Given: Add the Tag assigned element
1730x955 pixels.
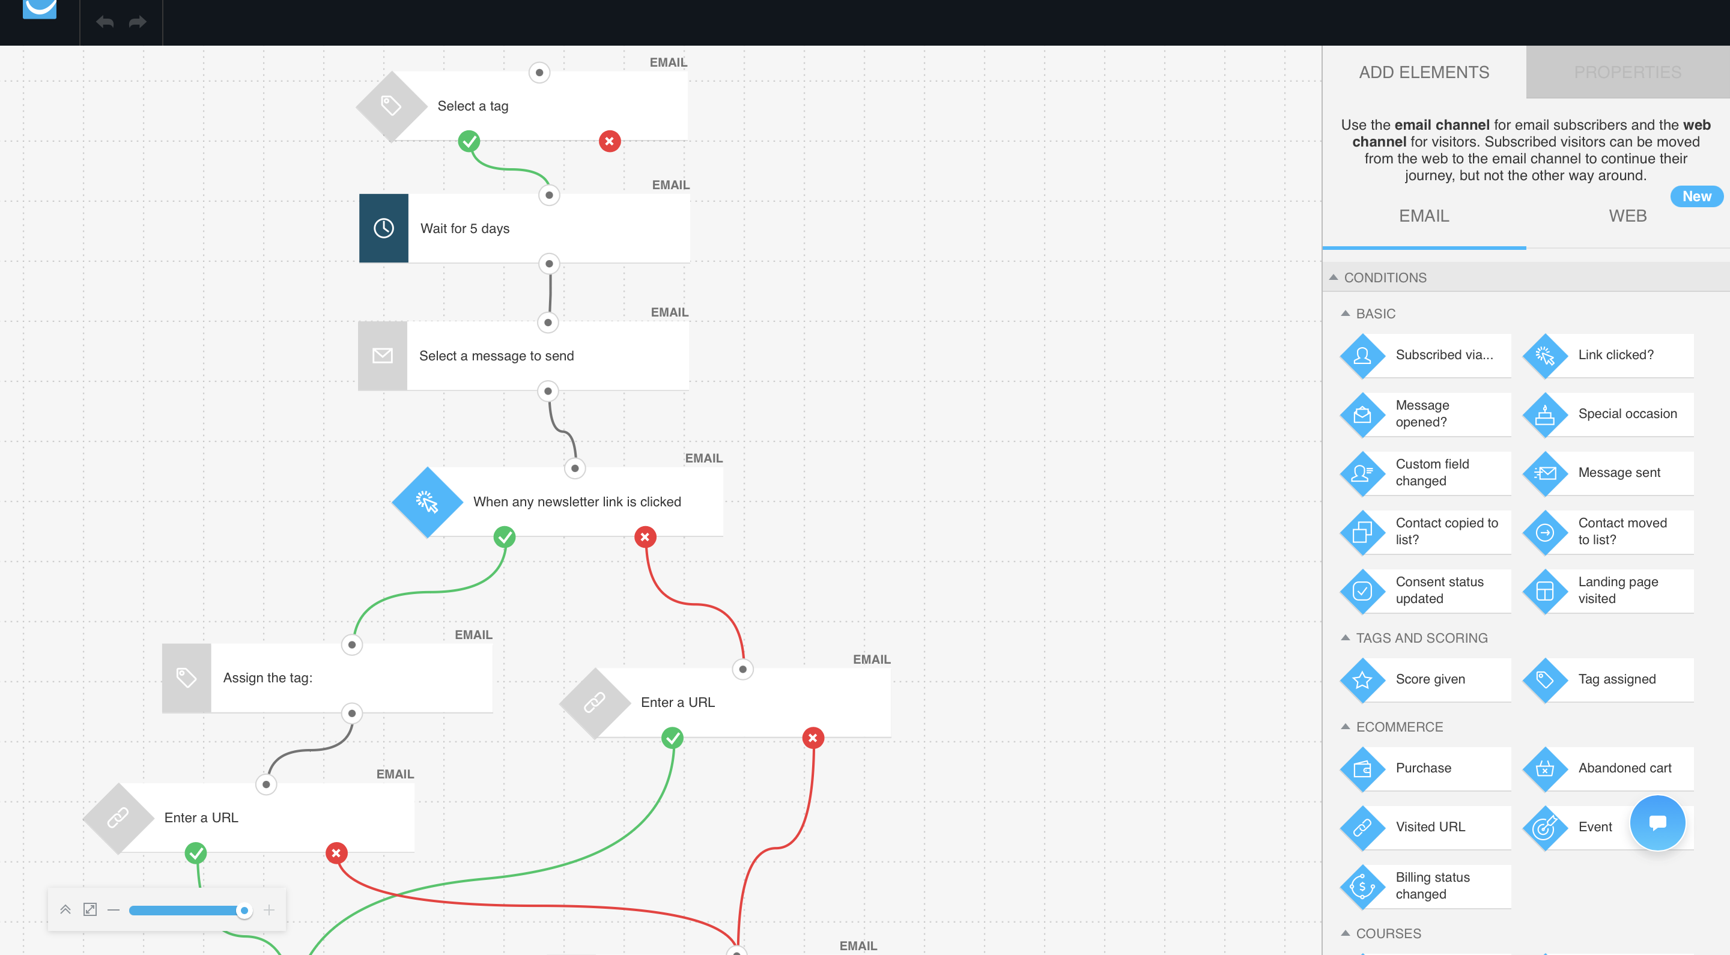Looking at the screenshot, I should click(x=1608, y=680).
